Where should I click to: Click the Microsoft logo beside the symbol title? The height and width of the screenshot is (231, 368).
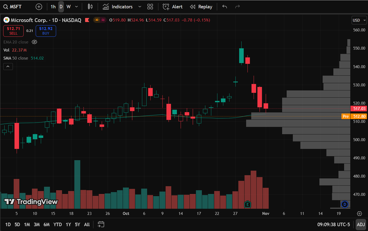pyautogui.click(x=6, y=20)
